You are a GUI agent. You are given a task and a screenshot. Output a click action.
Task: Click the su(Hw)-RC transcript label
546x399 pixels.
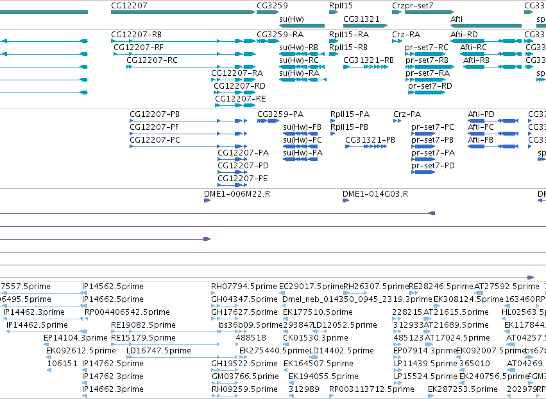point(299,60)
